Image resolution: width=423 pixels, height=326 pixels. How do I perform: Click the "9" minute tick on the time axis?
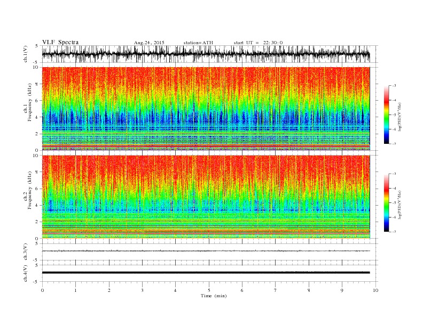point(342,290)
